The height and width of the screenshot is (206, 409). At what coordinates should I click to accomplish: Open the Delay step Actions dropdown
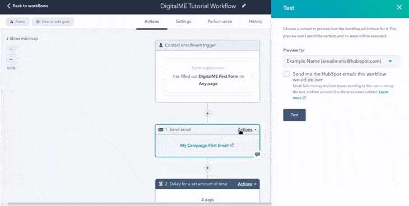247,184
